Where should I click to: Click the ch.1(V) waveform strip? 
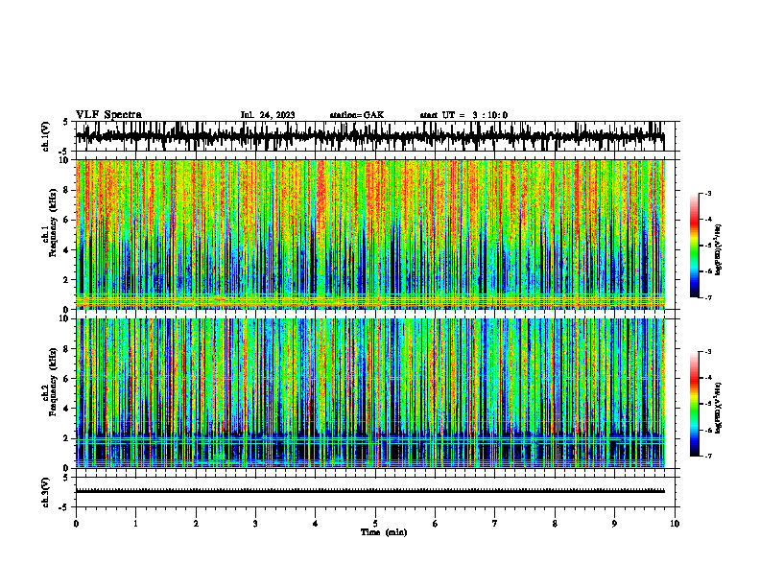tap(370, 136)
